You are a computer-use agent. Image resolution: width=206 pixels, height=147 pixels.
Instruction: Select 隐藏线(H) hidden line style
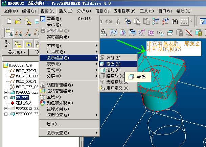[x=112, y=76]
